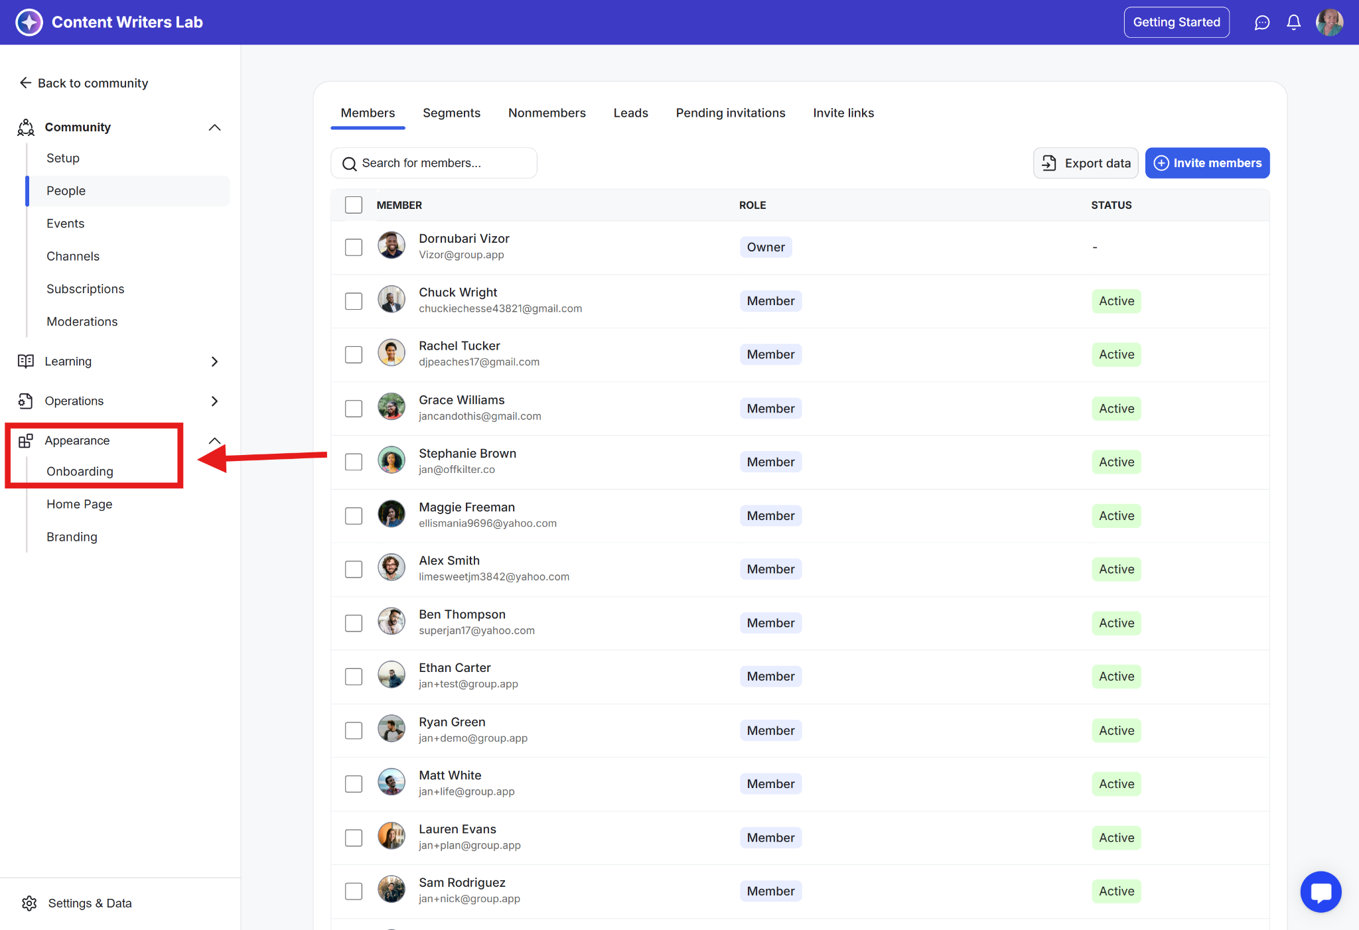Toggle the select-all members checkbox
Screen dimensions: 1359x930
point(354,205)
